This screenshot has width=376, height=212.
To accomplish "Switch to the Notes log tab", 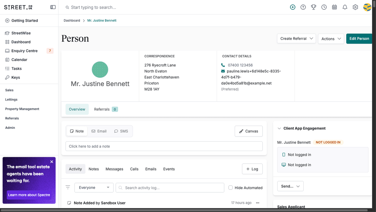I will coord(94,169).
